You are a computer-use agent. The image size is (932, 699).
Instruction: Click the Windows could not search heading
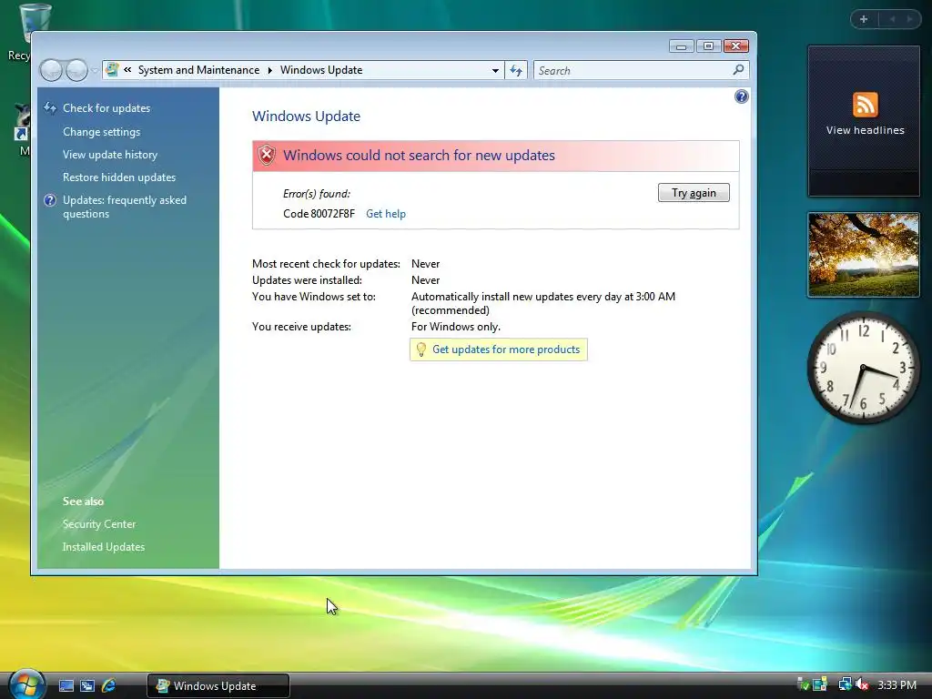[x=419, y=155]
